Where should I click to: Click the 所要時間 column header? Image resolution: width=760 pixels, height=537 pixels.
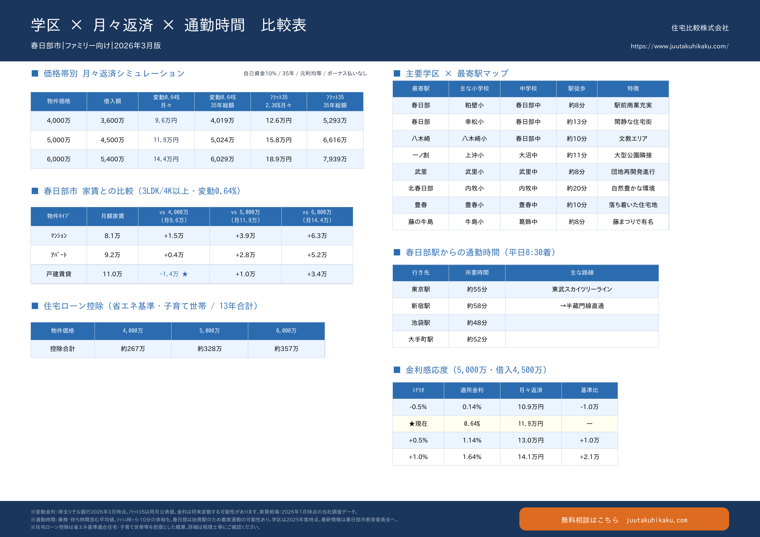(x=477, y=272)
